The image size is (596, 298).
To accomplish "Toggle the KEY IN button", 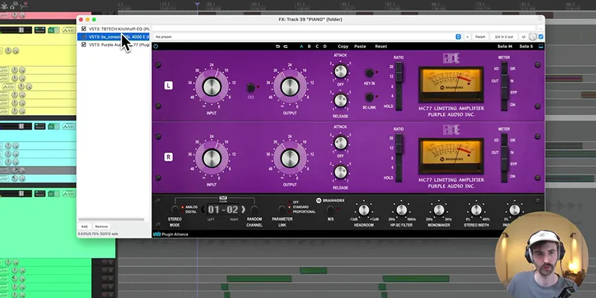I will point(369,73).
